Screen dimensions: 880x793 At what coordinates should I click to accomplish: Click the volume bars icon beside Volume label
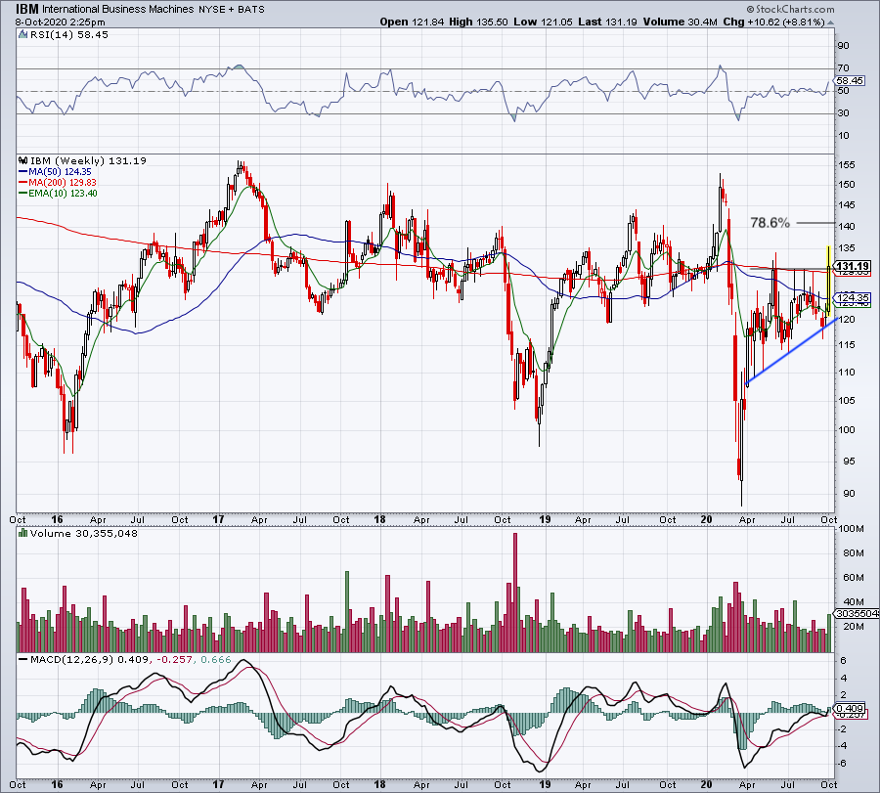(x=22, y=533)
